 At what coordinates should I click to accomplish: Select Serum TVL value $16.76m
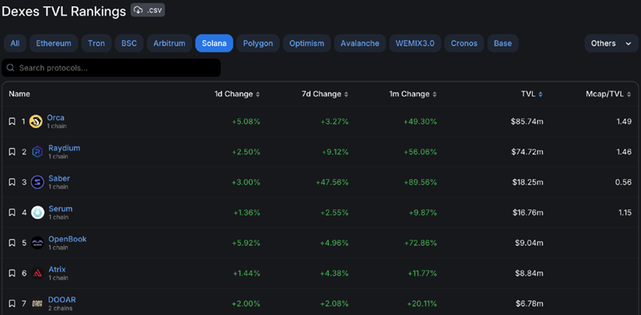(x=528, y=213)
